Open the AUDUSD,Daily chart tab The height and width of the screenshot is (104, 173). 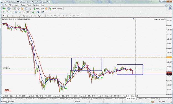click(8, 98)
